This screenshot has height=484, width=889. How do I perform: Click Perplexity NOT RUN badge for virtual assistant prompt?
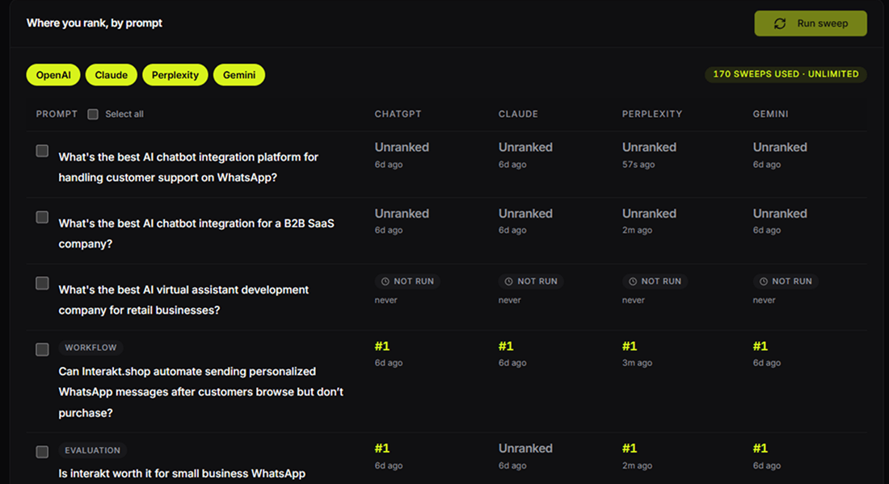point(655,282)
